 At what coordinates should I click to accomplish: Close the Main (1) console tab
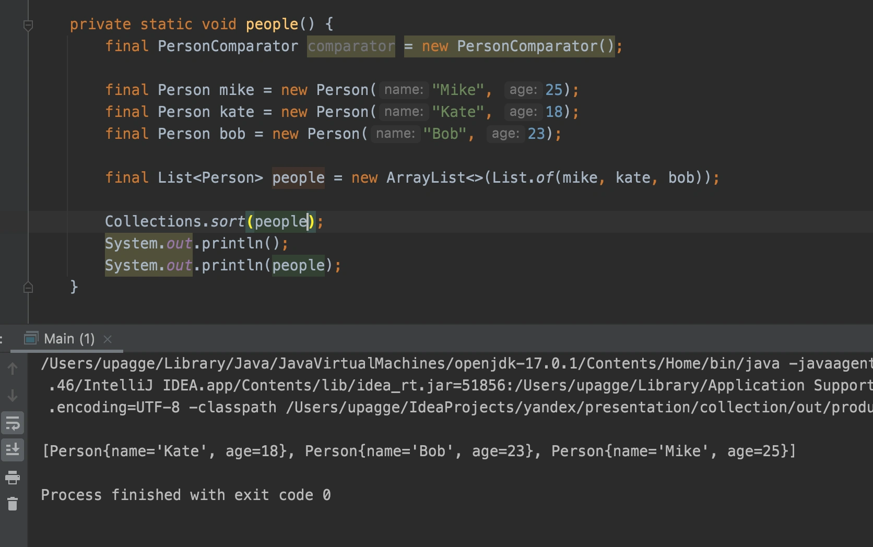[108, 339]
